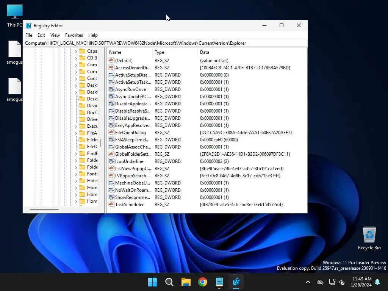Select the FileOpenDialog string value icon
Viewport: 388px width, 291px height.
tap(111, 132)
